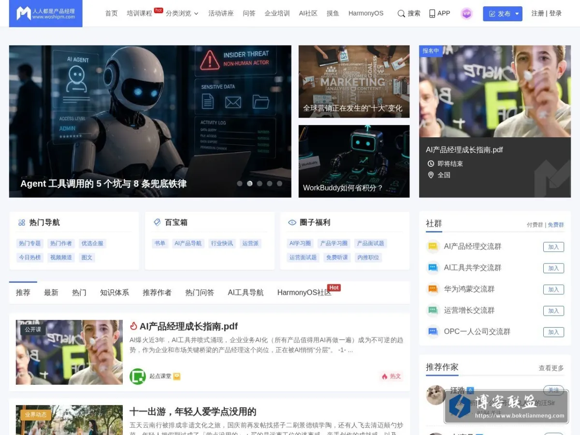
Task: Click the woshipm.com site logo
Action: pos(45,14)
